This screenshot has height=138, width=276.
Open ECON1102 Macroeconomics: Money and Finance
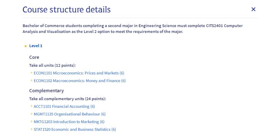click(80, 81)
